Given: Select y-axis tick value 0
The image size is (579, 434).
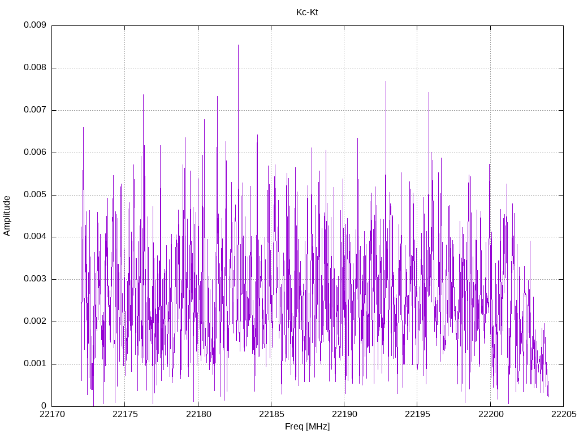Looking at the screenshot, I should 44,406.
